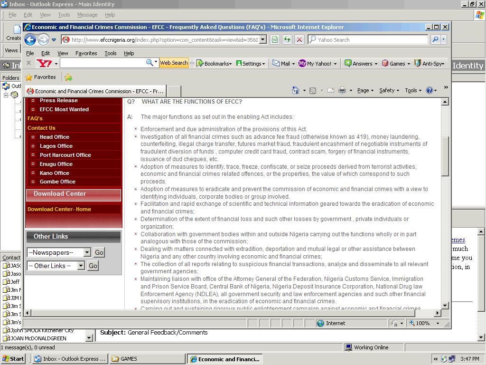Open the Favorites menu in Internet Explorer
486x365 pixels.
click(86, 53)
